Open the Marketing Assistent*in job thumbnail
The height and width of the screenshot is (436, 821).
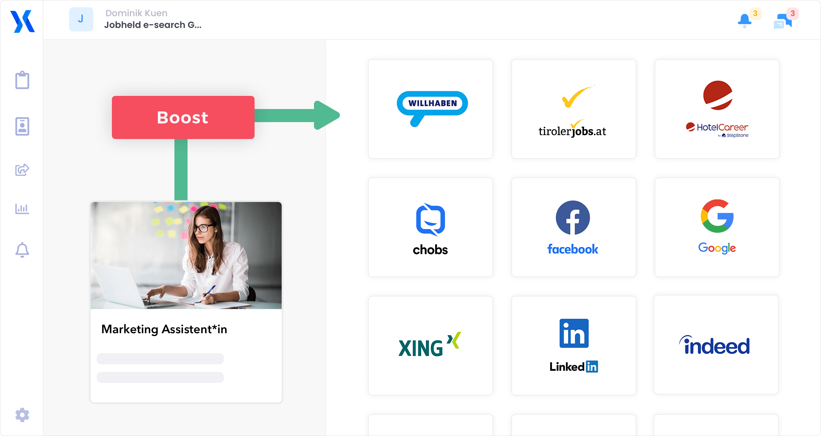coord(186,255)
